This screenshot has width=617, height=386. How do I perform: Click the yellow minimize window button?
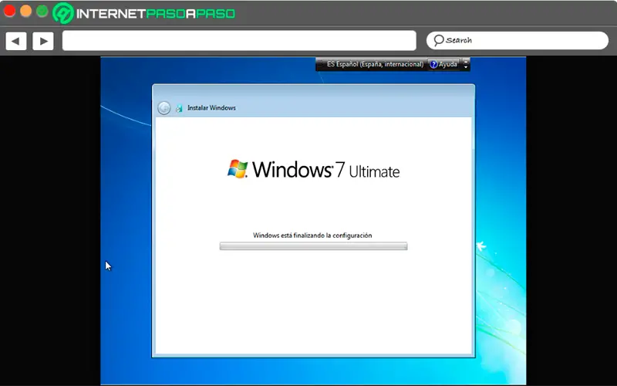[x=26, y=11]
